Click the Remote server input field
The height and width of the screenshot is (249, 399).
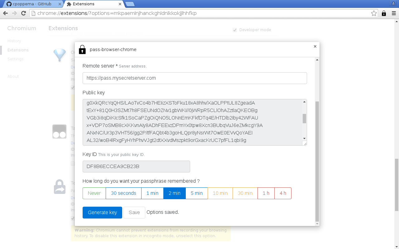coord(195,78)
